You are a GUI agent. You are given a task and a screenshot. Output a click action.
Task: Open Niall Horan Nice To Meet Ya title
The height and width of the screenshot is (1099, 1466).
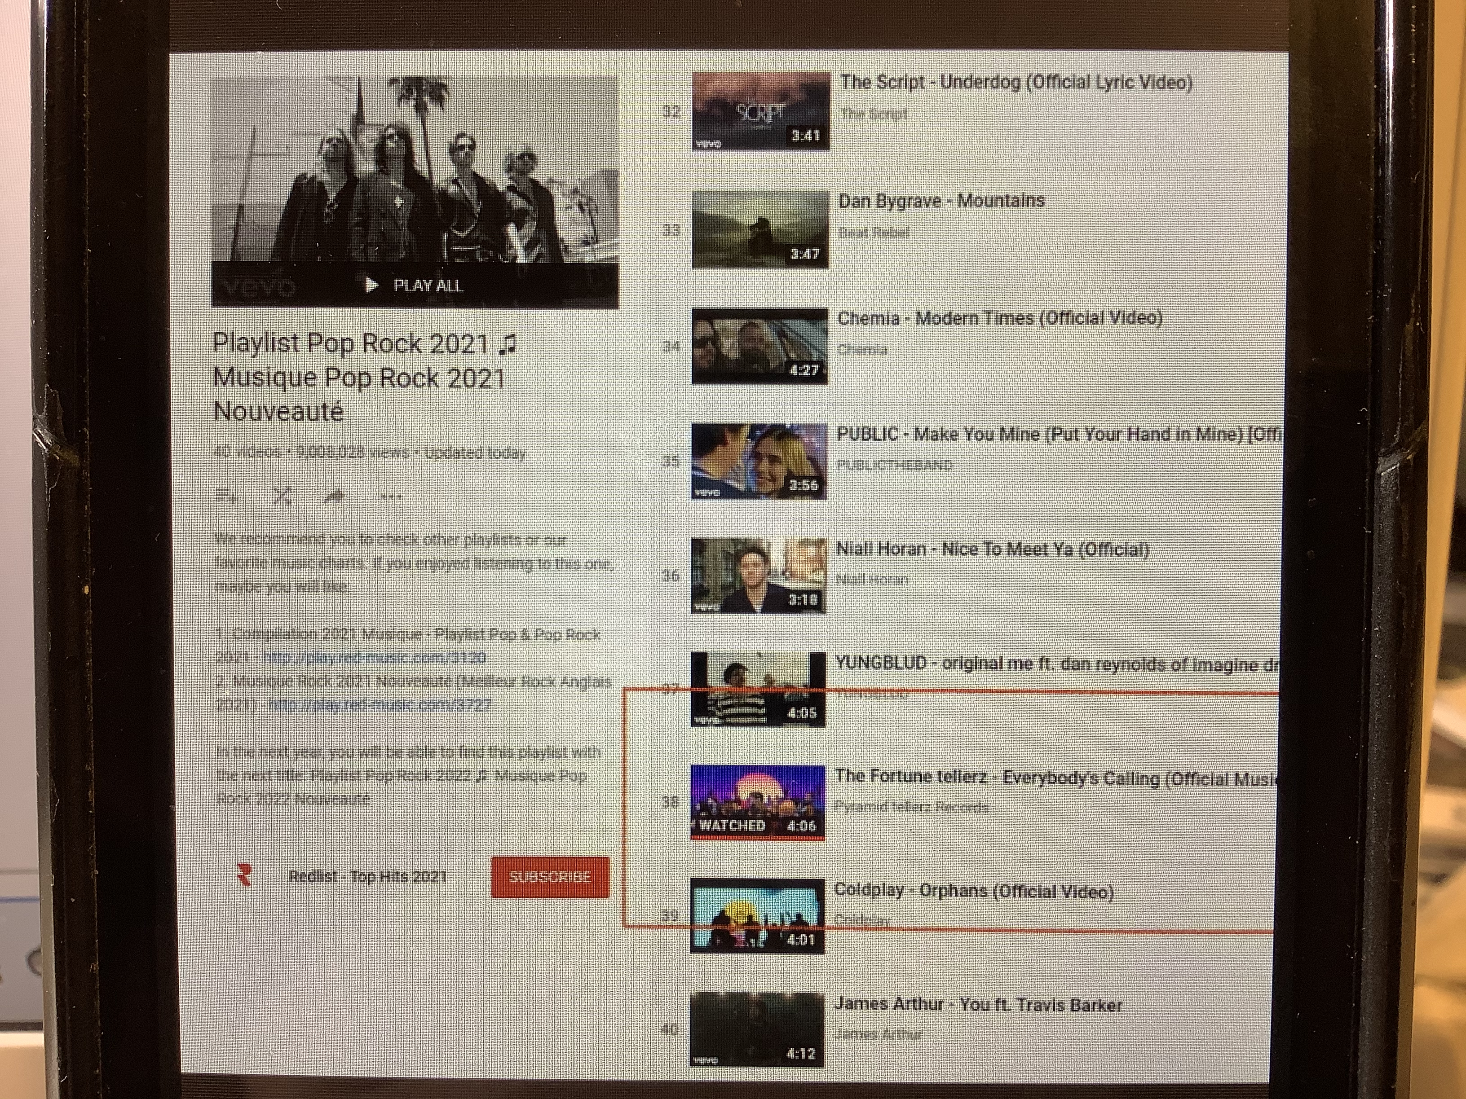click(x=991, y=549)
